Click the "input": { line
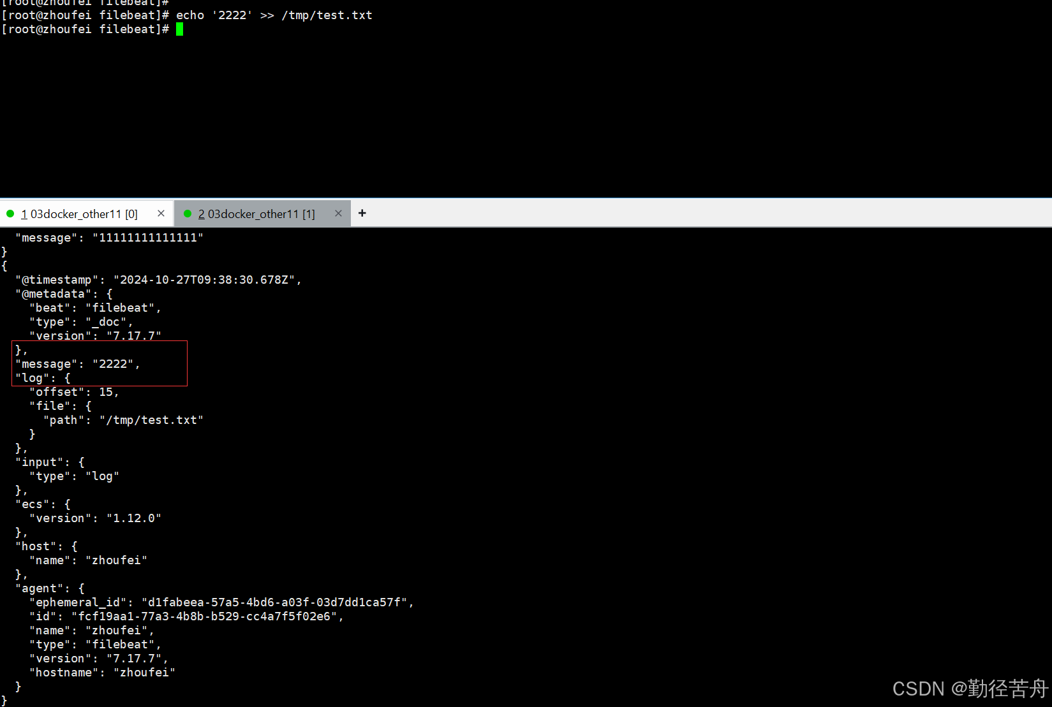The height and width of the screenshot is (707, 1052). click(x=50, y=462)
